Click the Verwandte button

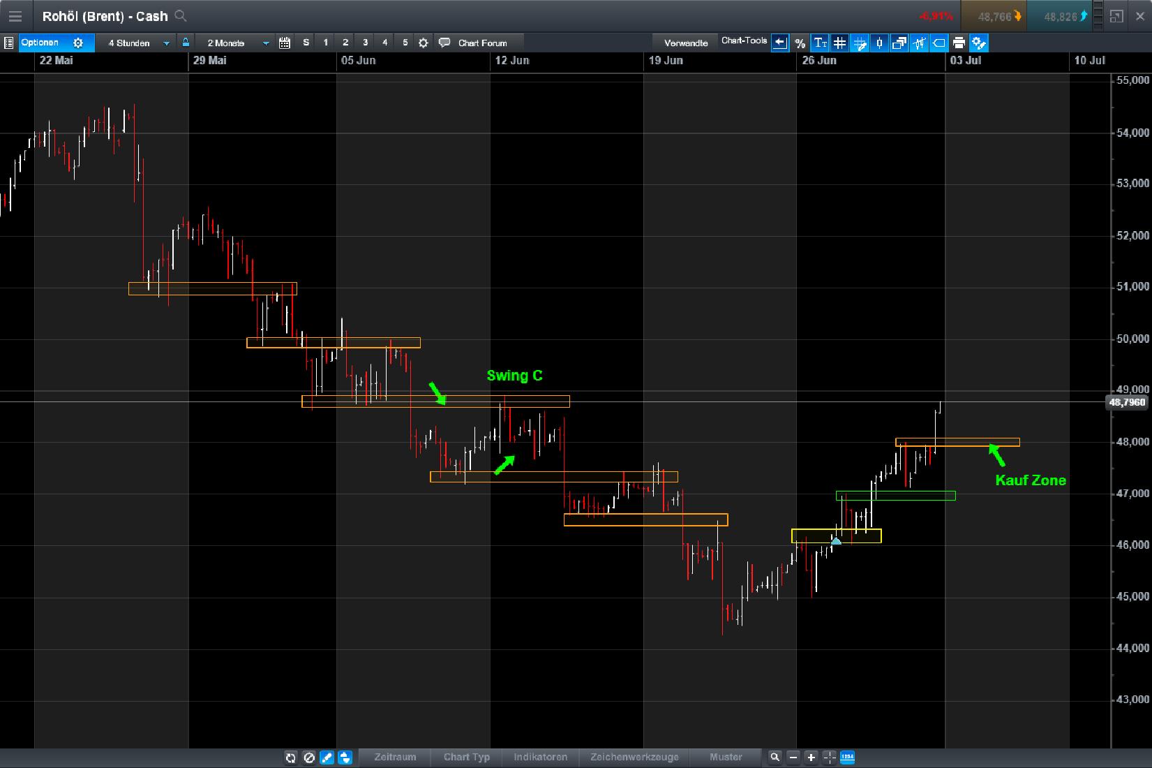point(686,42)
